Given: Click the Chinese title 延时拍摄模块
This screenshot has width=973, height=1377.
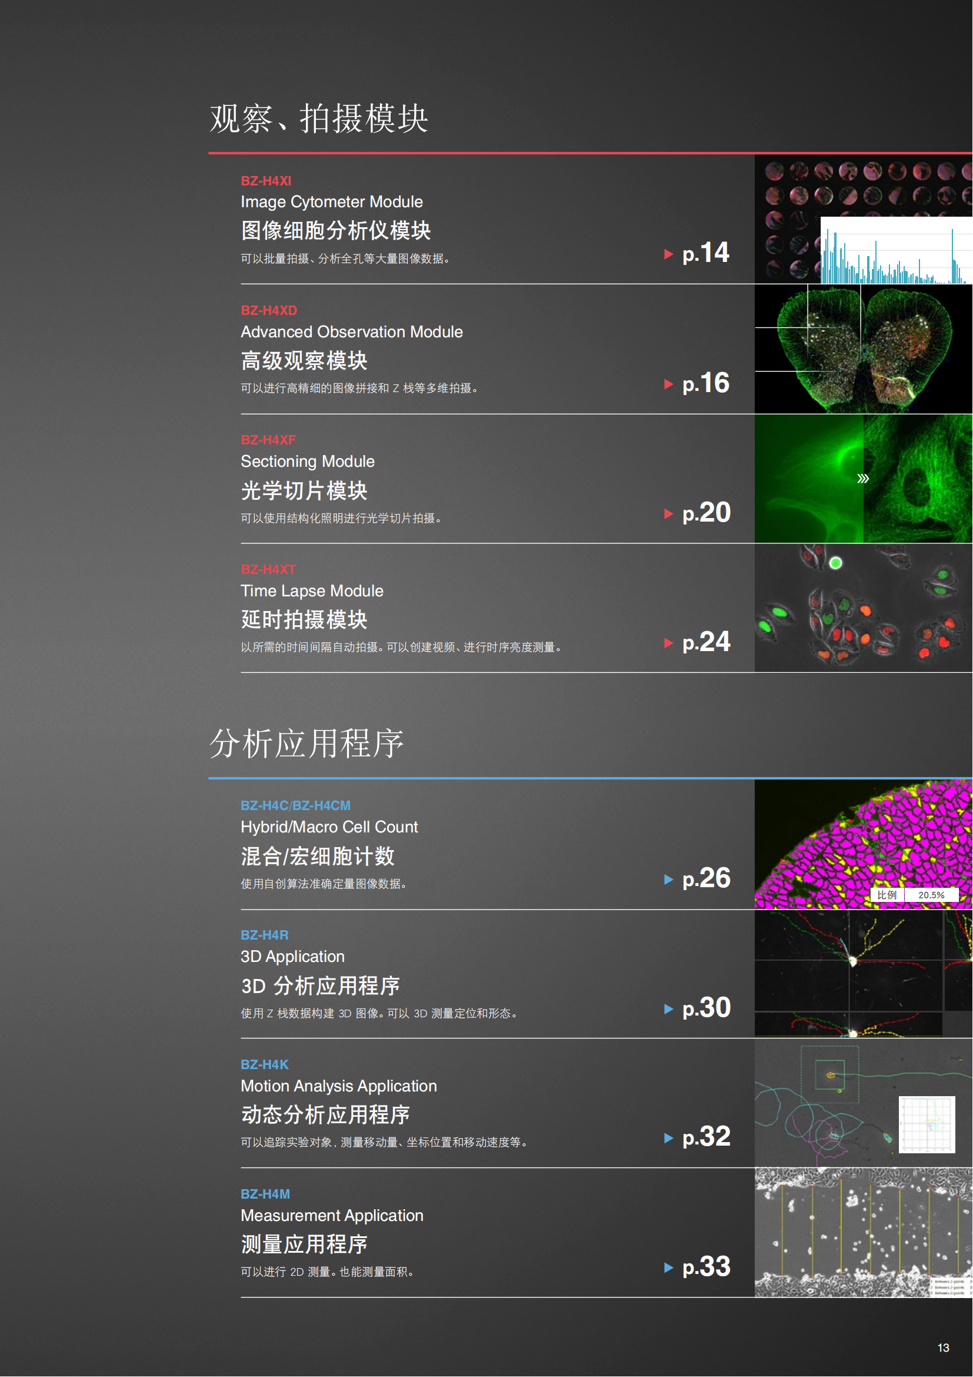Looking at the screenshot, I should pyautogui.click(x=304, y=620).
